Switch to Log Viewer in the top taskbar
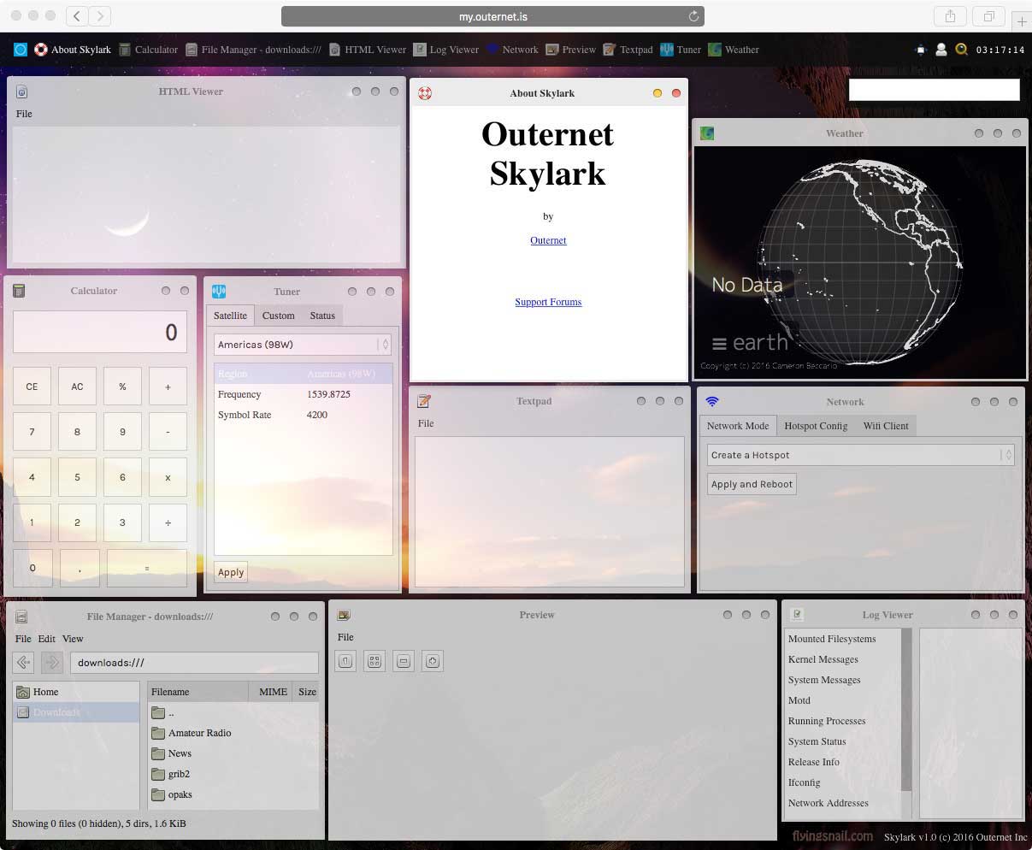The width and height of the screenshot is (1032, 850). click(446, 50)
